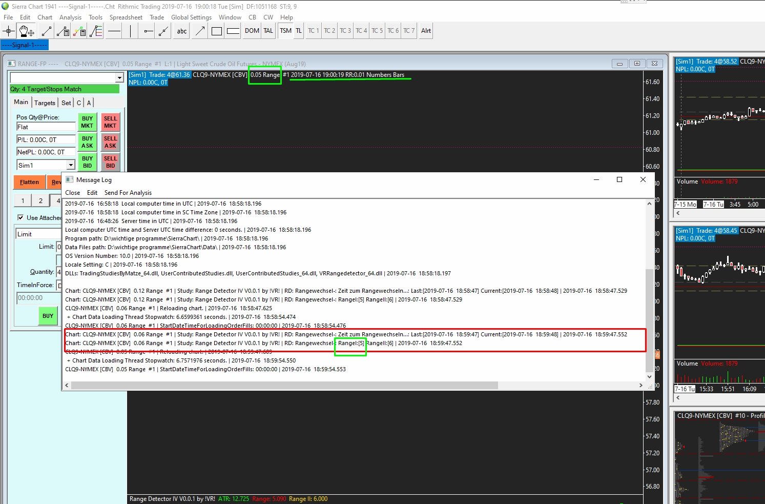Click the SELL BID button
The image size is (765, 504).
coord(110,162)
